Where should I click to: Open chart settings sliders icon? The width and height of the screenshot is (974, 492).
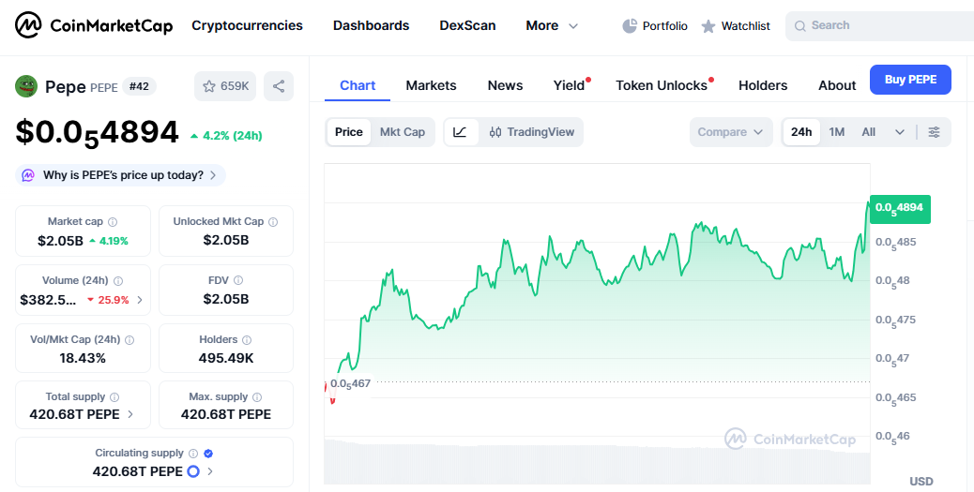coord(934,132)
